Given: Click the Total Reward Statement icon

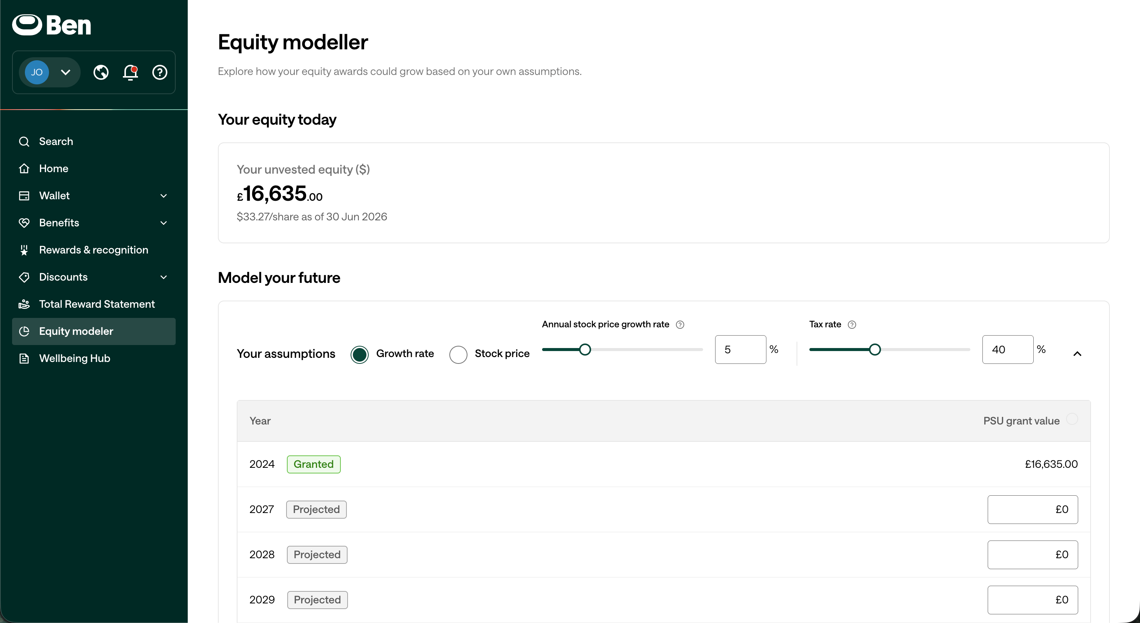Looking at the screenshot, I should (x=24, y=304).
